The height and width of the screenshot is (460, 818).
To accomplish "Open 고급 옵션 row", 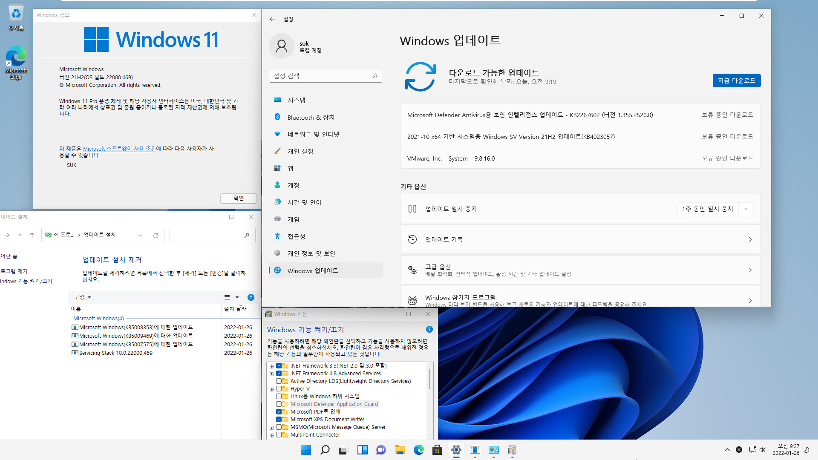I will 580,270.
